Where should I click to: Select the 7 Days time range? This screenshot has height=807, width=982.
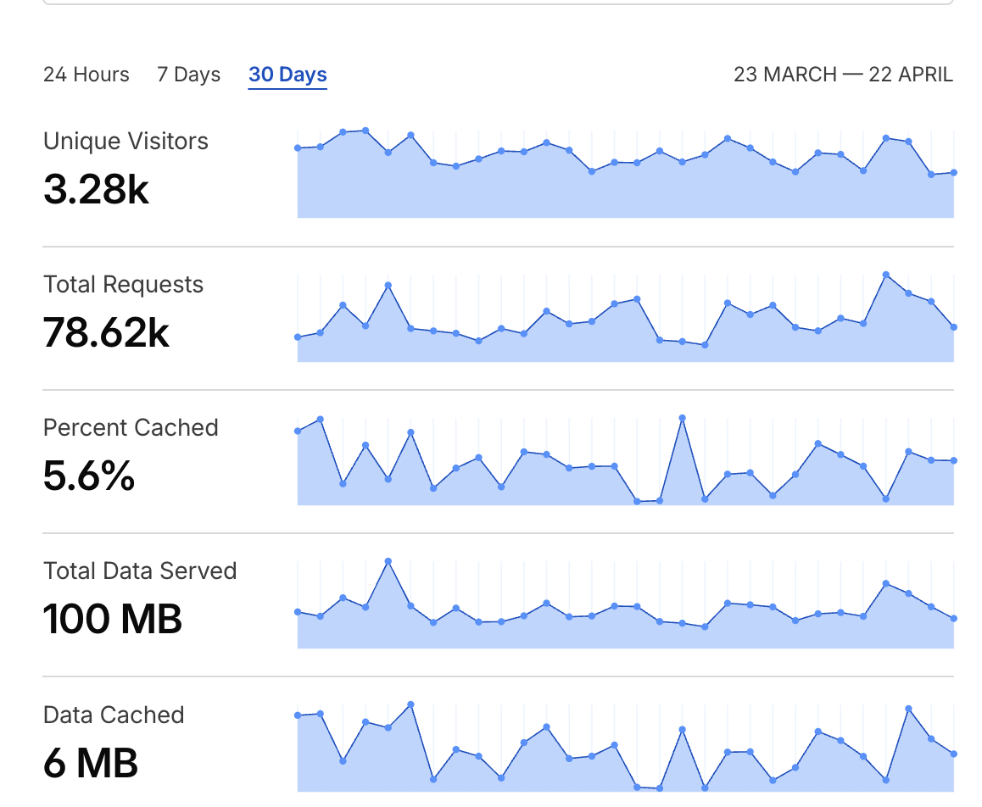coord(188,75)
